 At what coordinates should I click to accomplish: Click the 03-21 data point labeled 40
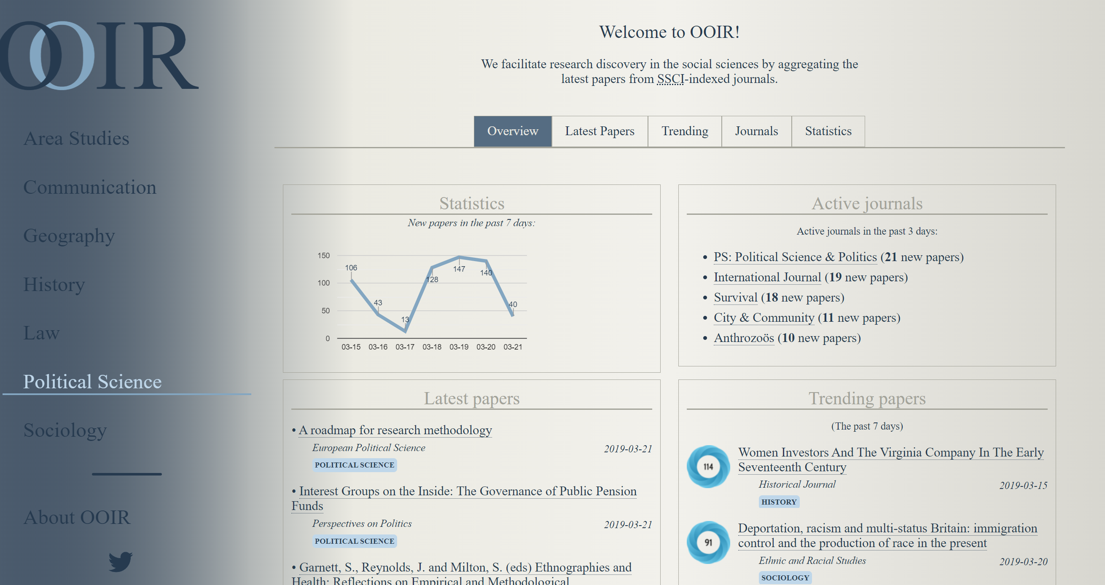click(x=513, y=316)
